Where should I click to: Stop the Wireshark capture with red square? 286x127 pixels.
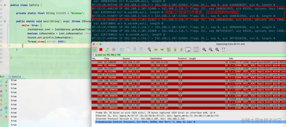pyautogui.click(x=101, y=50)
